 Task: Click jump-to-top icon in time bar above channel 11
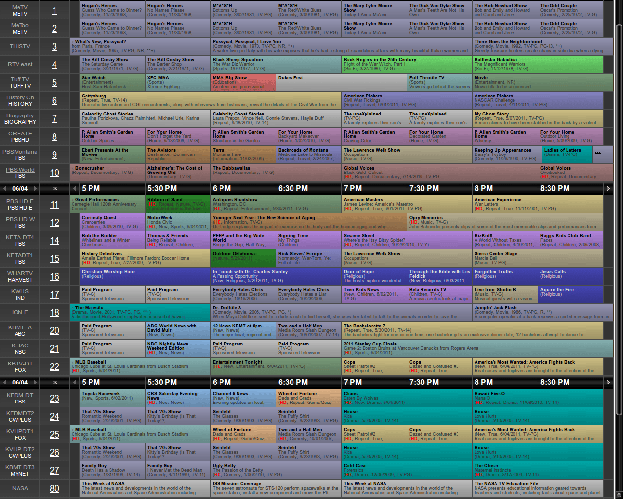[55, 188]
